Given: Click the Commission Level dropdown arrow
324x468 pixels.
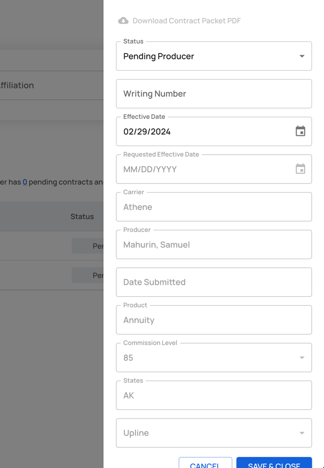Looking at the screenshot, I should coord(302,358).
